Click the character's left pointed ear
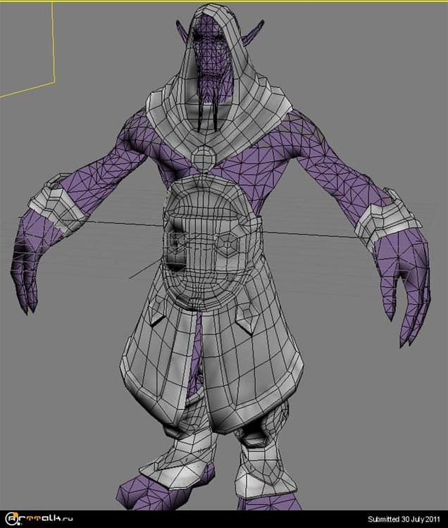The image size is (448, 528). point(182,33)
